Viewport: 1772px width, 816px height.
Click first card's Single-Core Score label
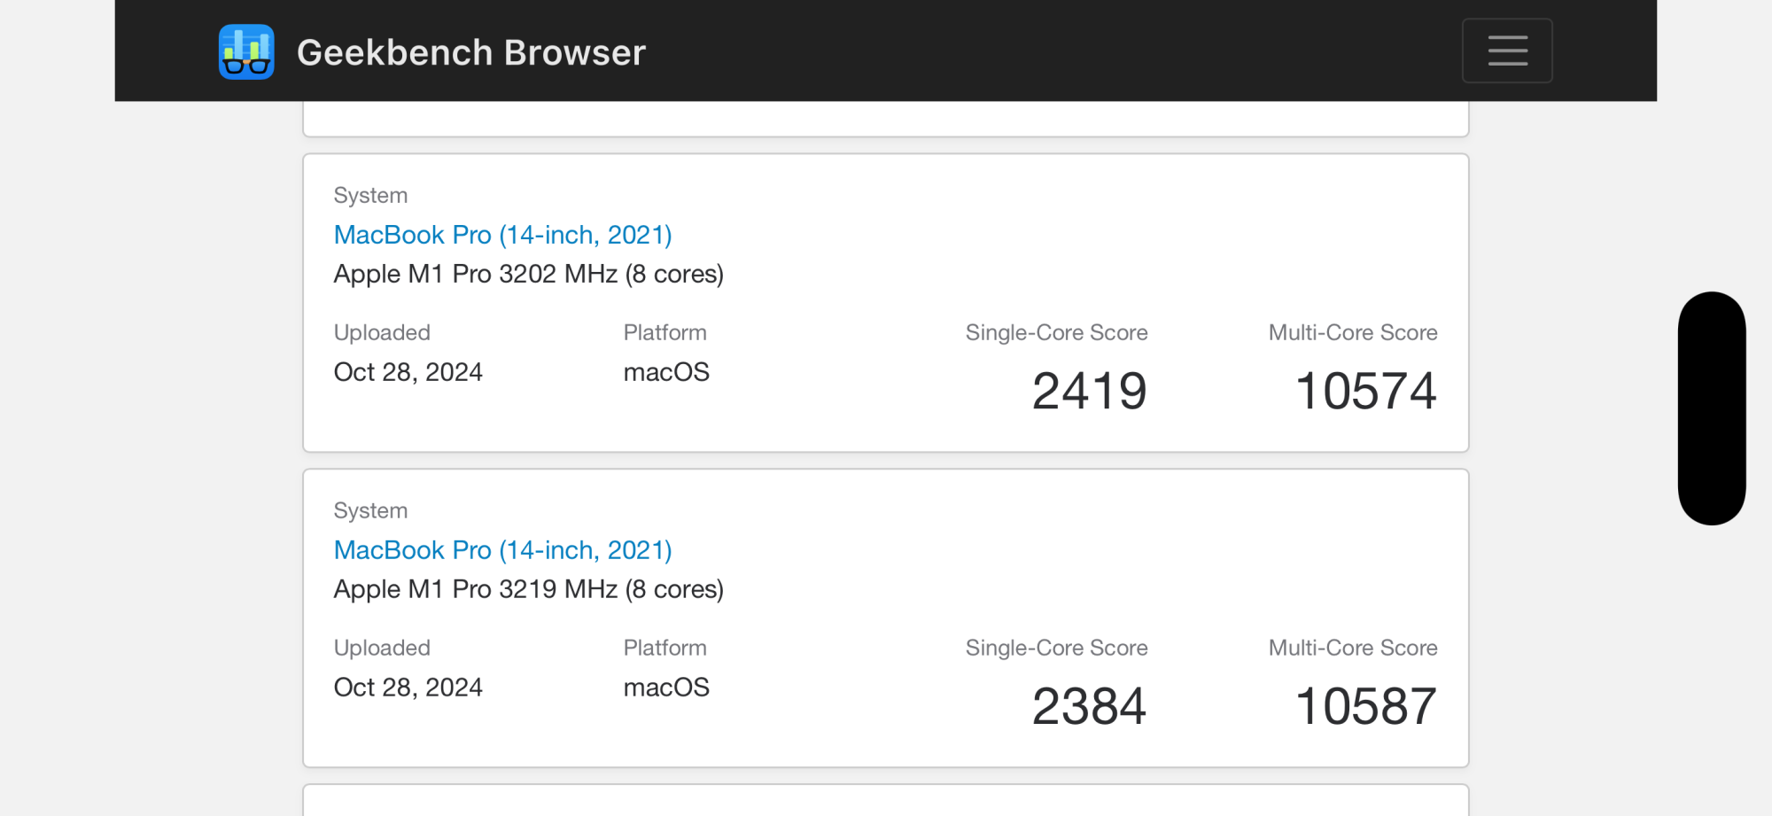[x=1056, y=332]
